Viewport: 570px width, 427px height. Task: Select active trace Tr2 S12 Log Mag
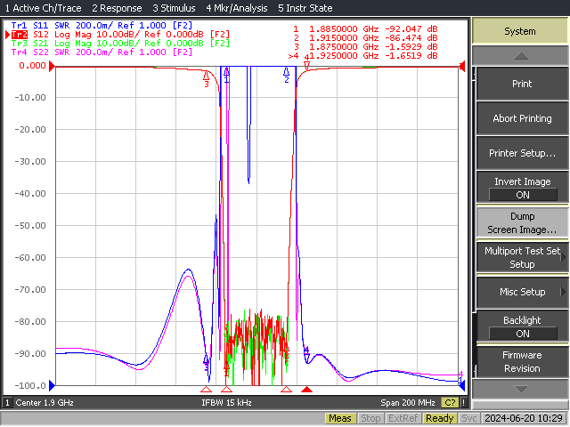click(121, 35)
